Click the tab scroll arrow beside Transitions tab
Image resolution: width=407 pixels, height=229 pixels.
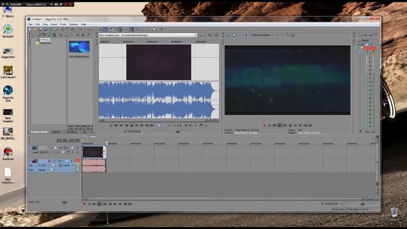(92, 132)
